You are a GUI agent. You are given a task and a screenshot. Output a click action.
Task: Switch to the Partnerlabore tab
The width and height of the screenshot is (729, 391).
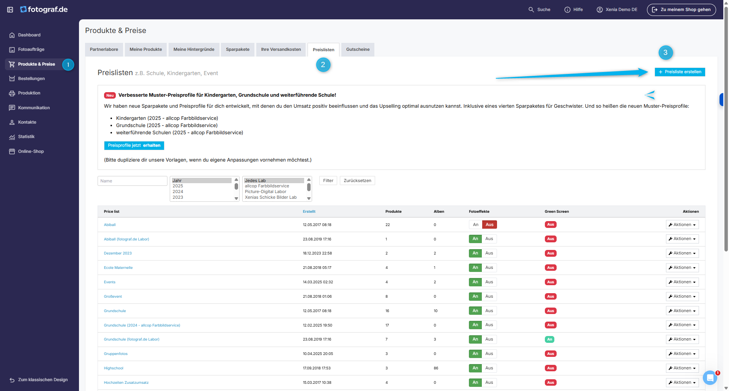coord(104,50)
